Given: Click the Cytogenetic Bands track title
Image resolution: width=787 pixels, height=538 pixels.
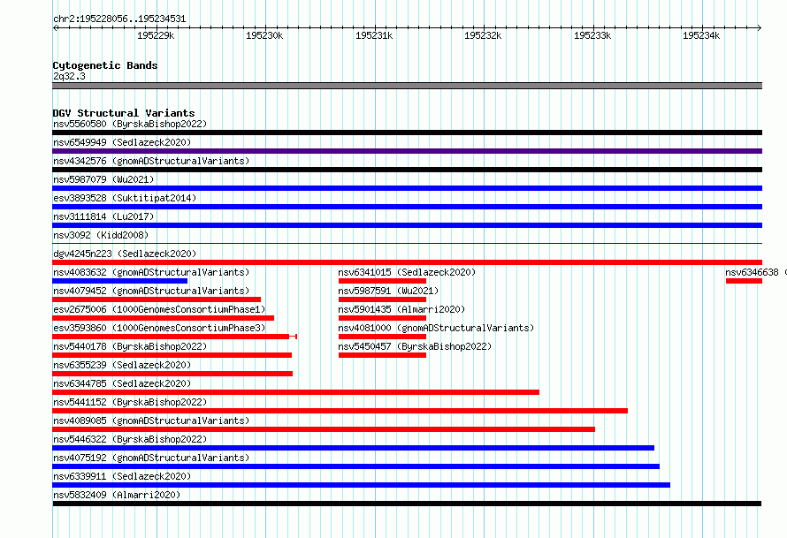Looking at the screenshot, I should click(x=105, y=65).
